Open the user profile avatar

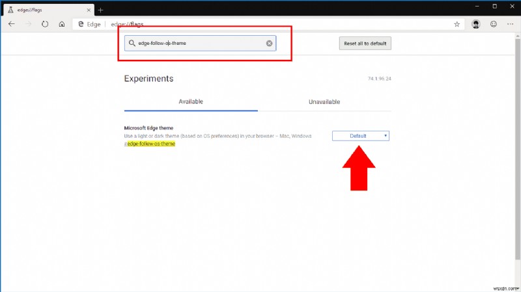click(476, 24)
